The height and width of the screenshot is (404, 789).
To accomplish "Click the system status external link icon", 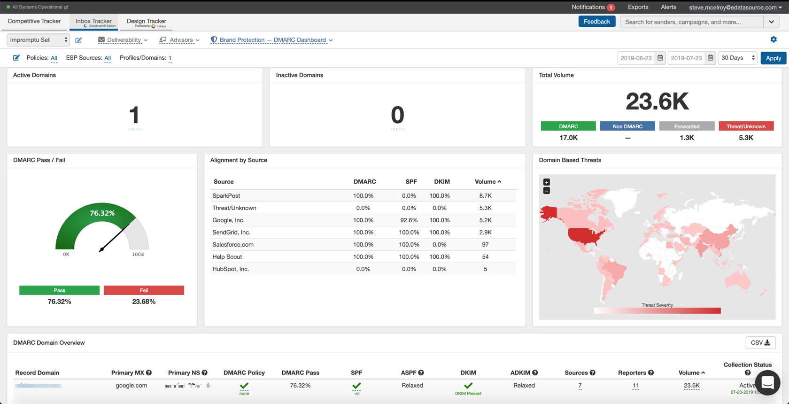I will pos(66,8).
